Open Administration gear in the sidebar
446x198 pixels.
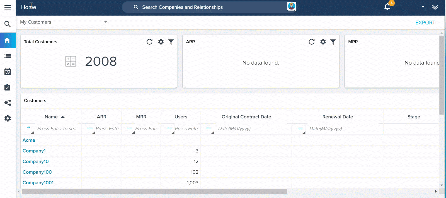pos(8,118)
